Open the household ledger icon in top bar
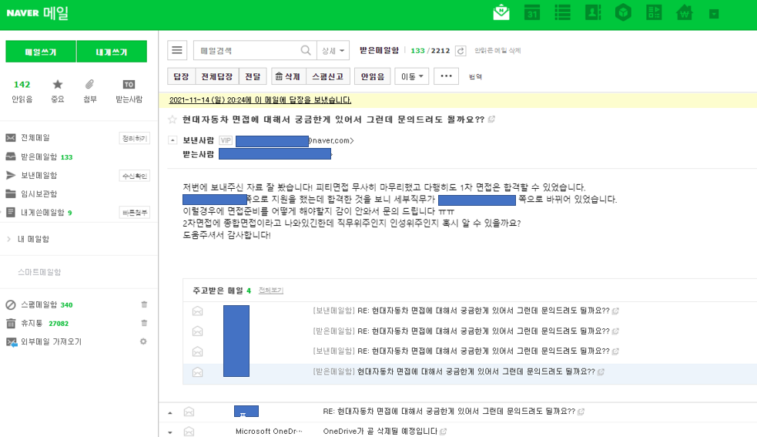Image resolution: width=757 pixels, height=437 pixels. (x=685, y=12)
